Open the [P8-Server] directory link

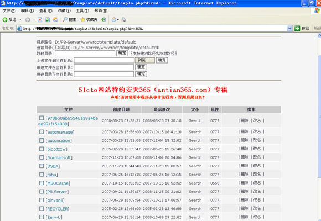point(57,192)
